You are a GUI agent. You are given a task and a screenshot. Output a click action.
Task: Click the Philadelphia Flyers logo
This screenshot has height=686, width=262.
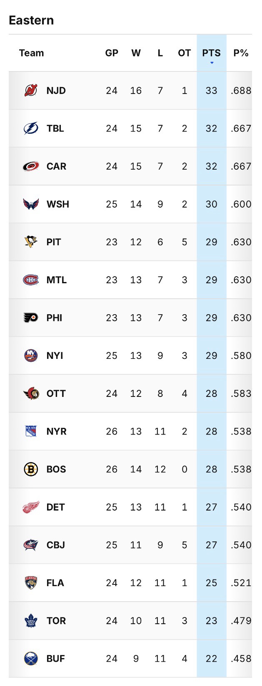31,318
